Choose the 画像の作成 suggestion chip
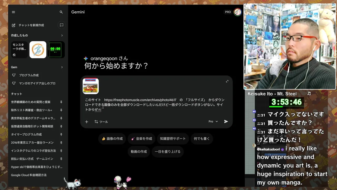 pos(112,139)
